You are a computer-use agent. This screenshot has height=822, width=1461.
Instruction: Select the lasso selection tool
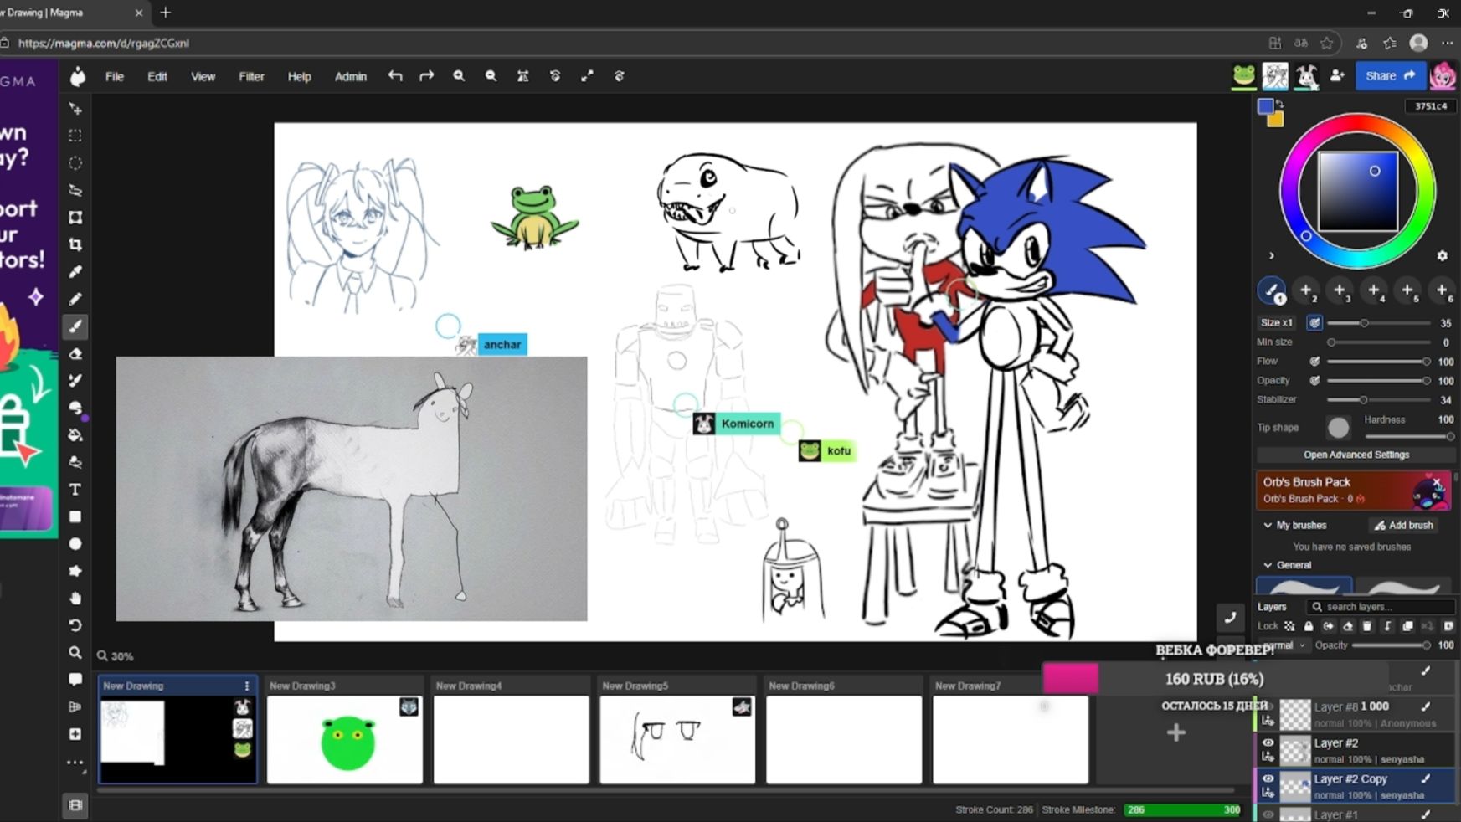click(75, 190)
